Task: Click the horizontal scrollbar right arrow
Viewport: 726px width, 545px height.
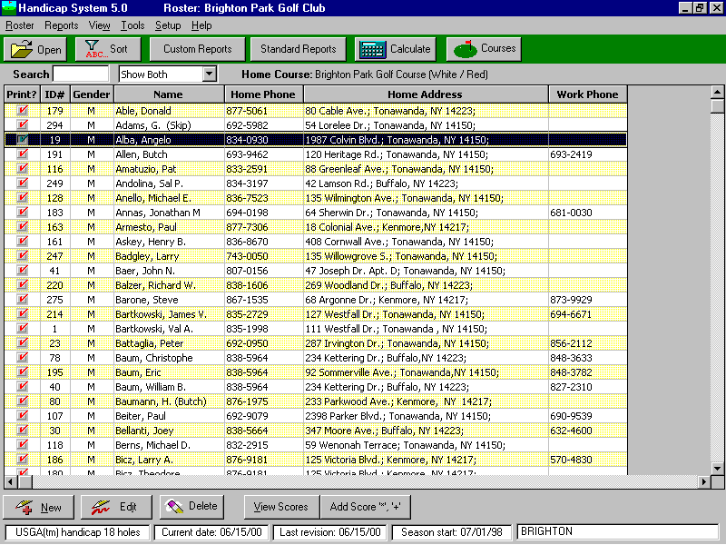Action: pyautogui.click(x=703, y=481)
